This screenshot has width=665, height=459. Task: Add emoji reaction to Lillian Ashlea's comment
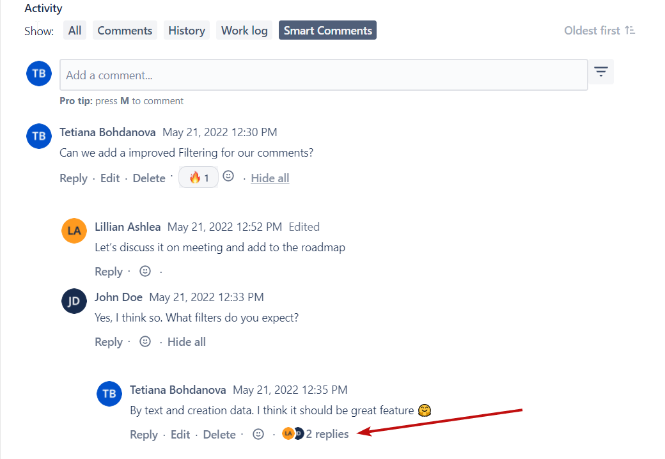[x=145, y=271]
